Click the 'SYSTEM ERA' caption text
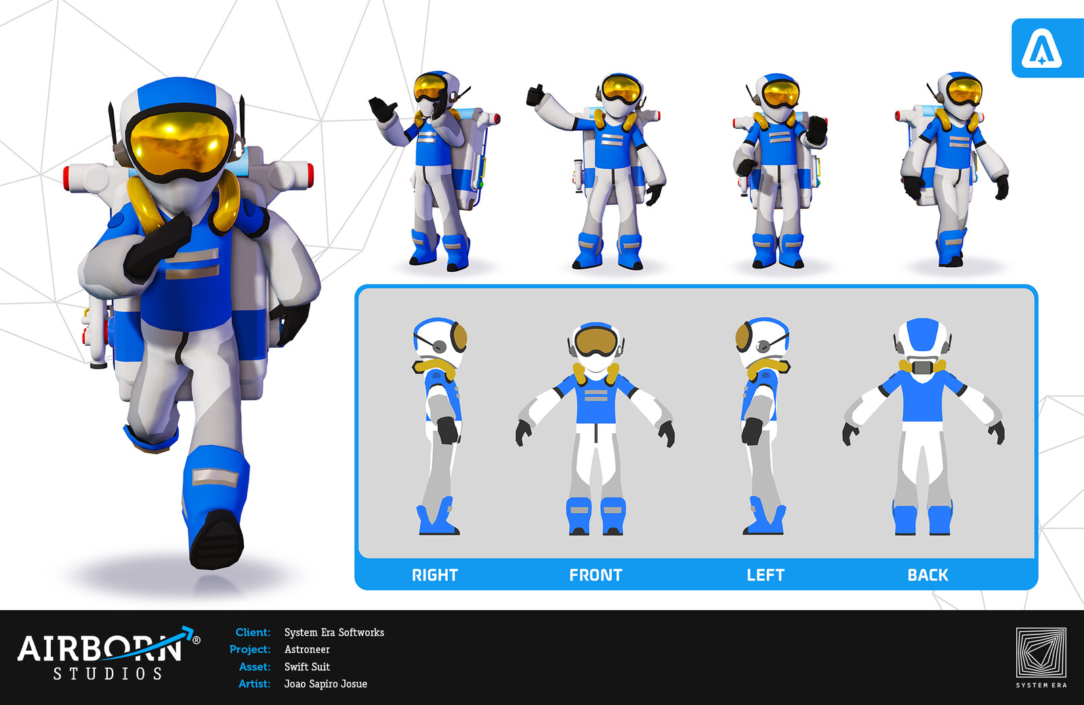This screenshot has height=705, width=1084. 1041,685
